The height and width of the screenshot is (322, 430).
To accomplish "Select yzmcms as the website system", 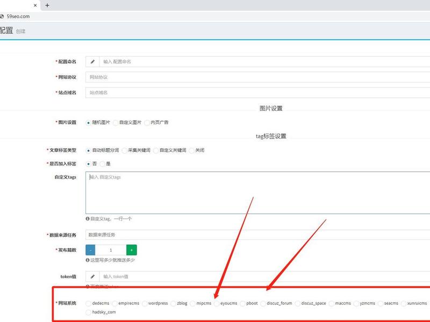I will coord(356,303).
